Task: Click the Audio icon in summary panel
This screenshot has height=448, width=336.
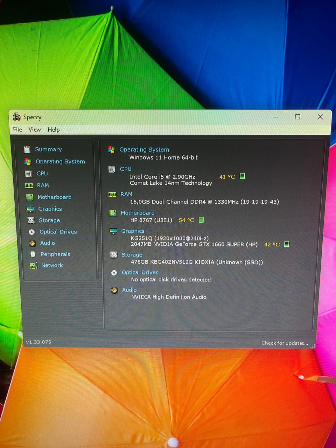Action: [114, 290]
